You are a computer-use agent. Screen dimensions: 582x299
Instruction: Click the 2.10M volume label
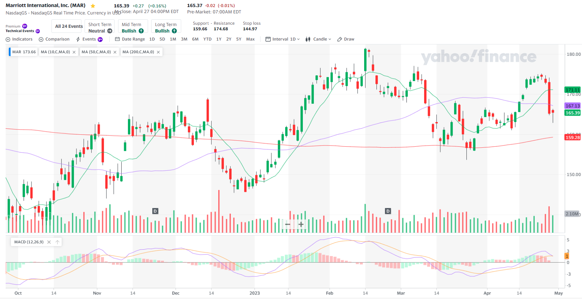pyautogui.click(x=572, y=214)
